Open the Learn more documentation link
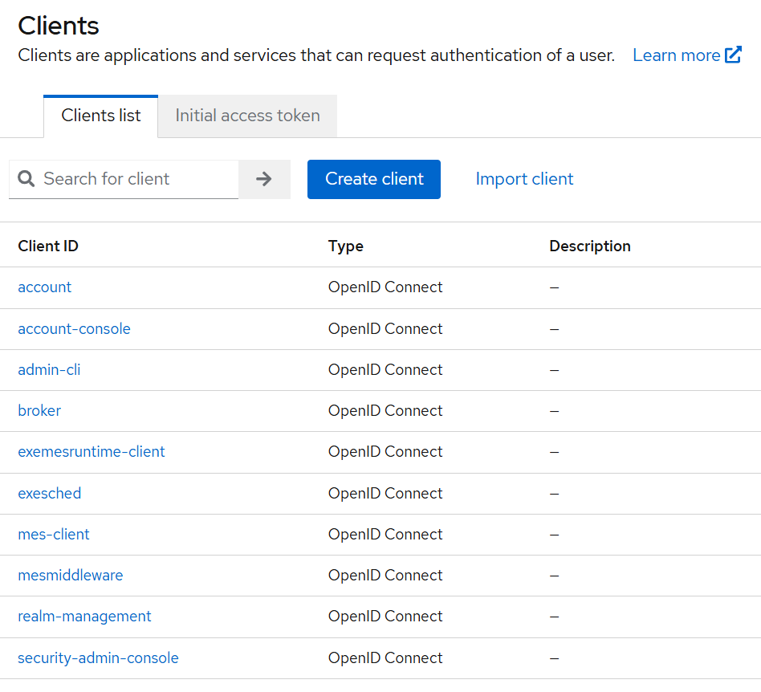 coord(676,55)
